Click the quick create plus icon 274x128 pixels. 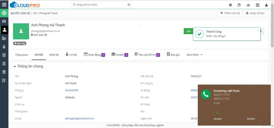pos(230,5)
